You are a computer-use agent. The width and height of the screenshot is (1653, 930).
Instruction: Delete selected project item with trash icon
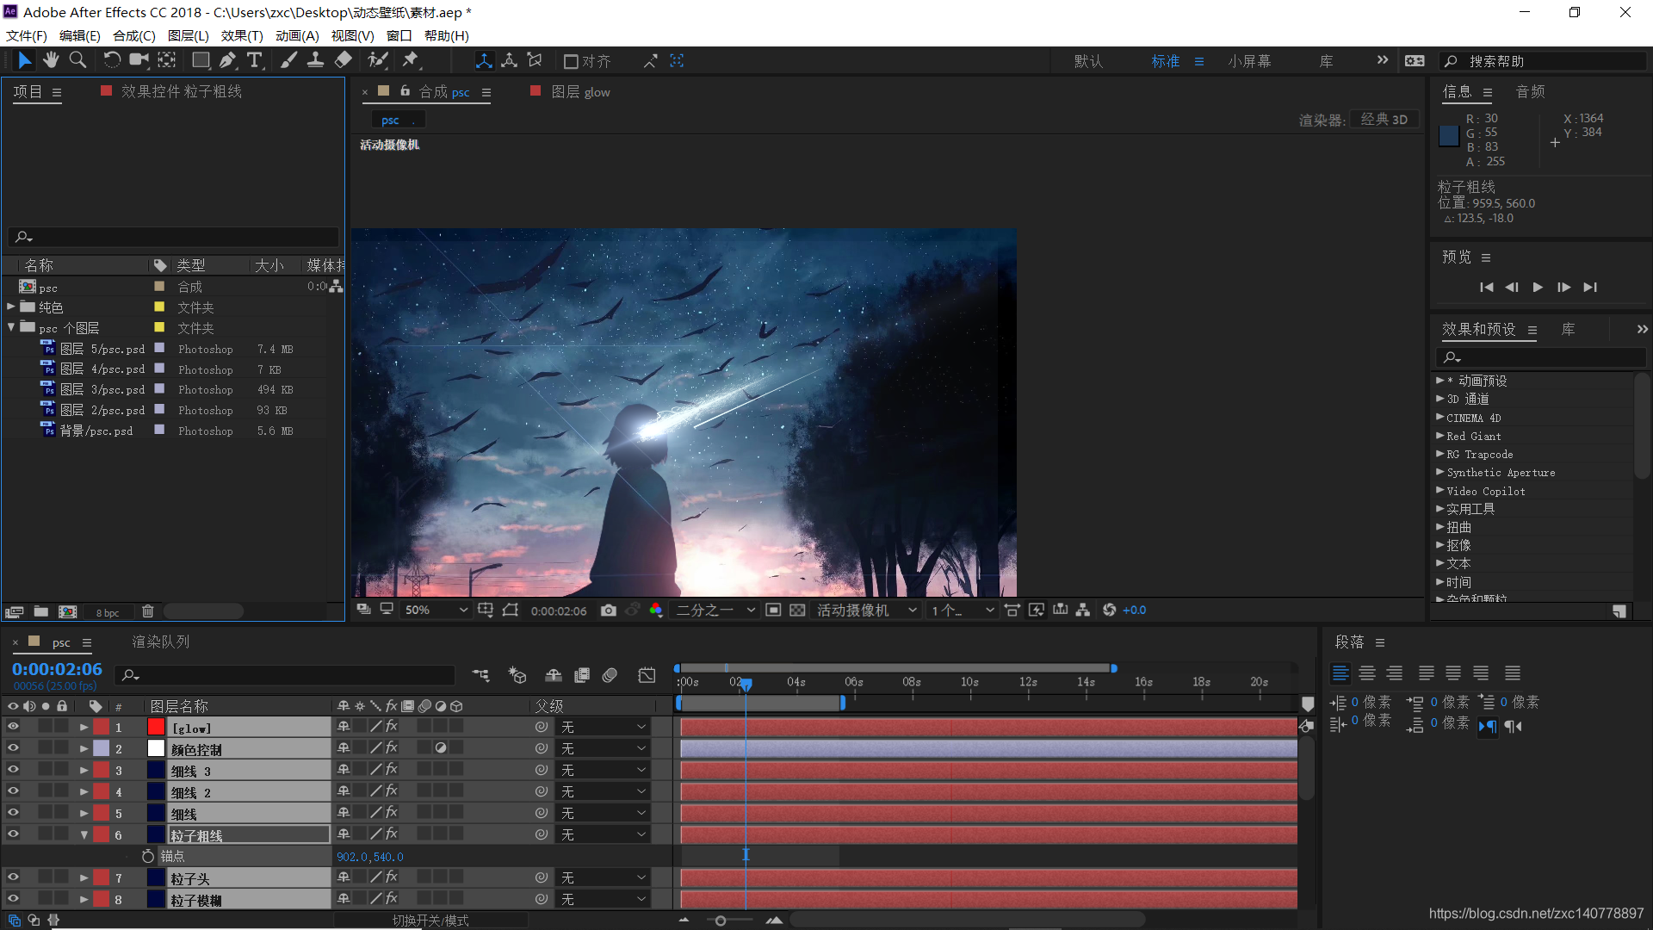[147, 611]
